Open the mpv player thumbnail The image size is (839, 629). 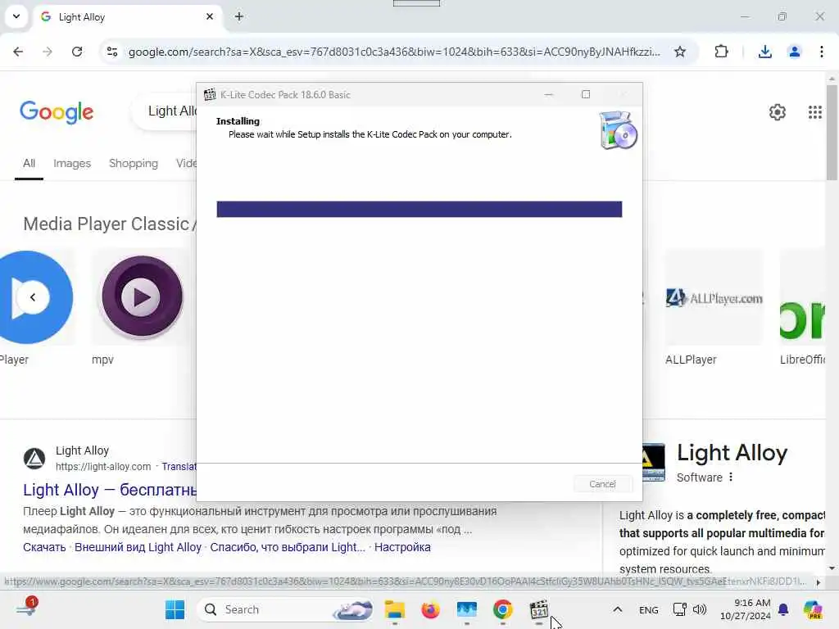click(142, 296)
